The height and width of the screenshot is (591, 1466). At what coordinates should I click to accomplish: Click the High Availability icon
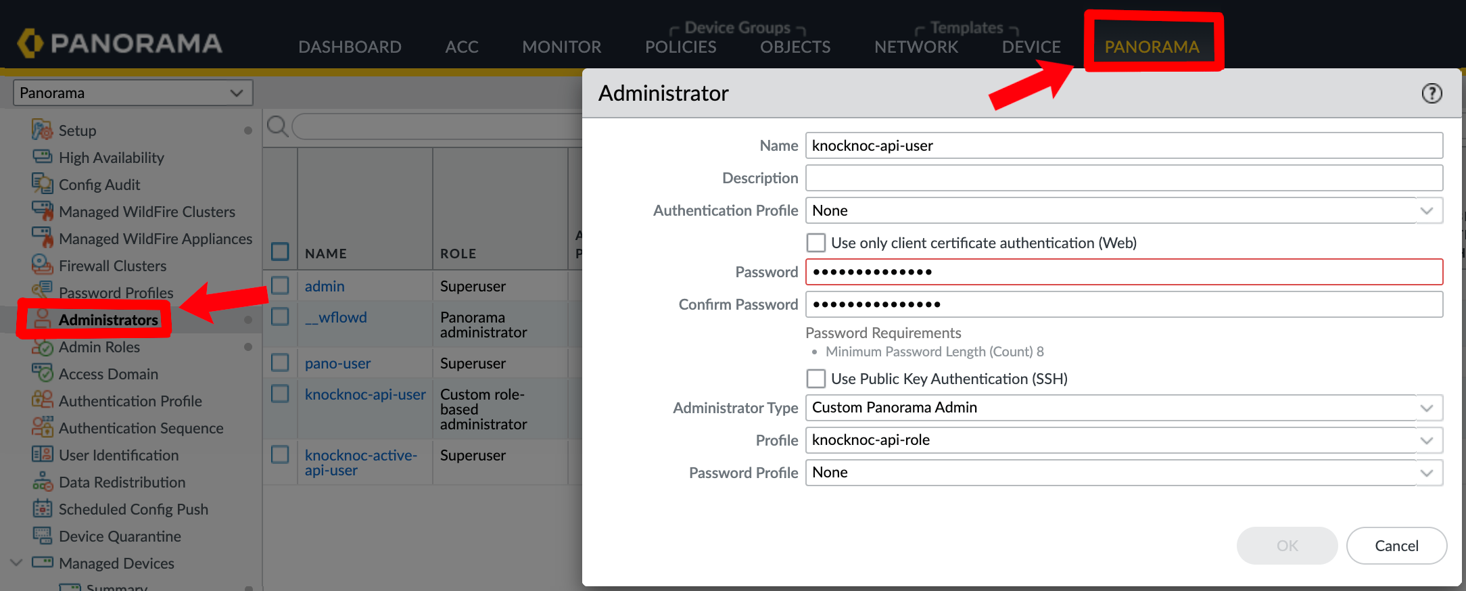coord(42,157)
